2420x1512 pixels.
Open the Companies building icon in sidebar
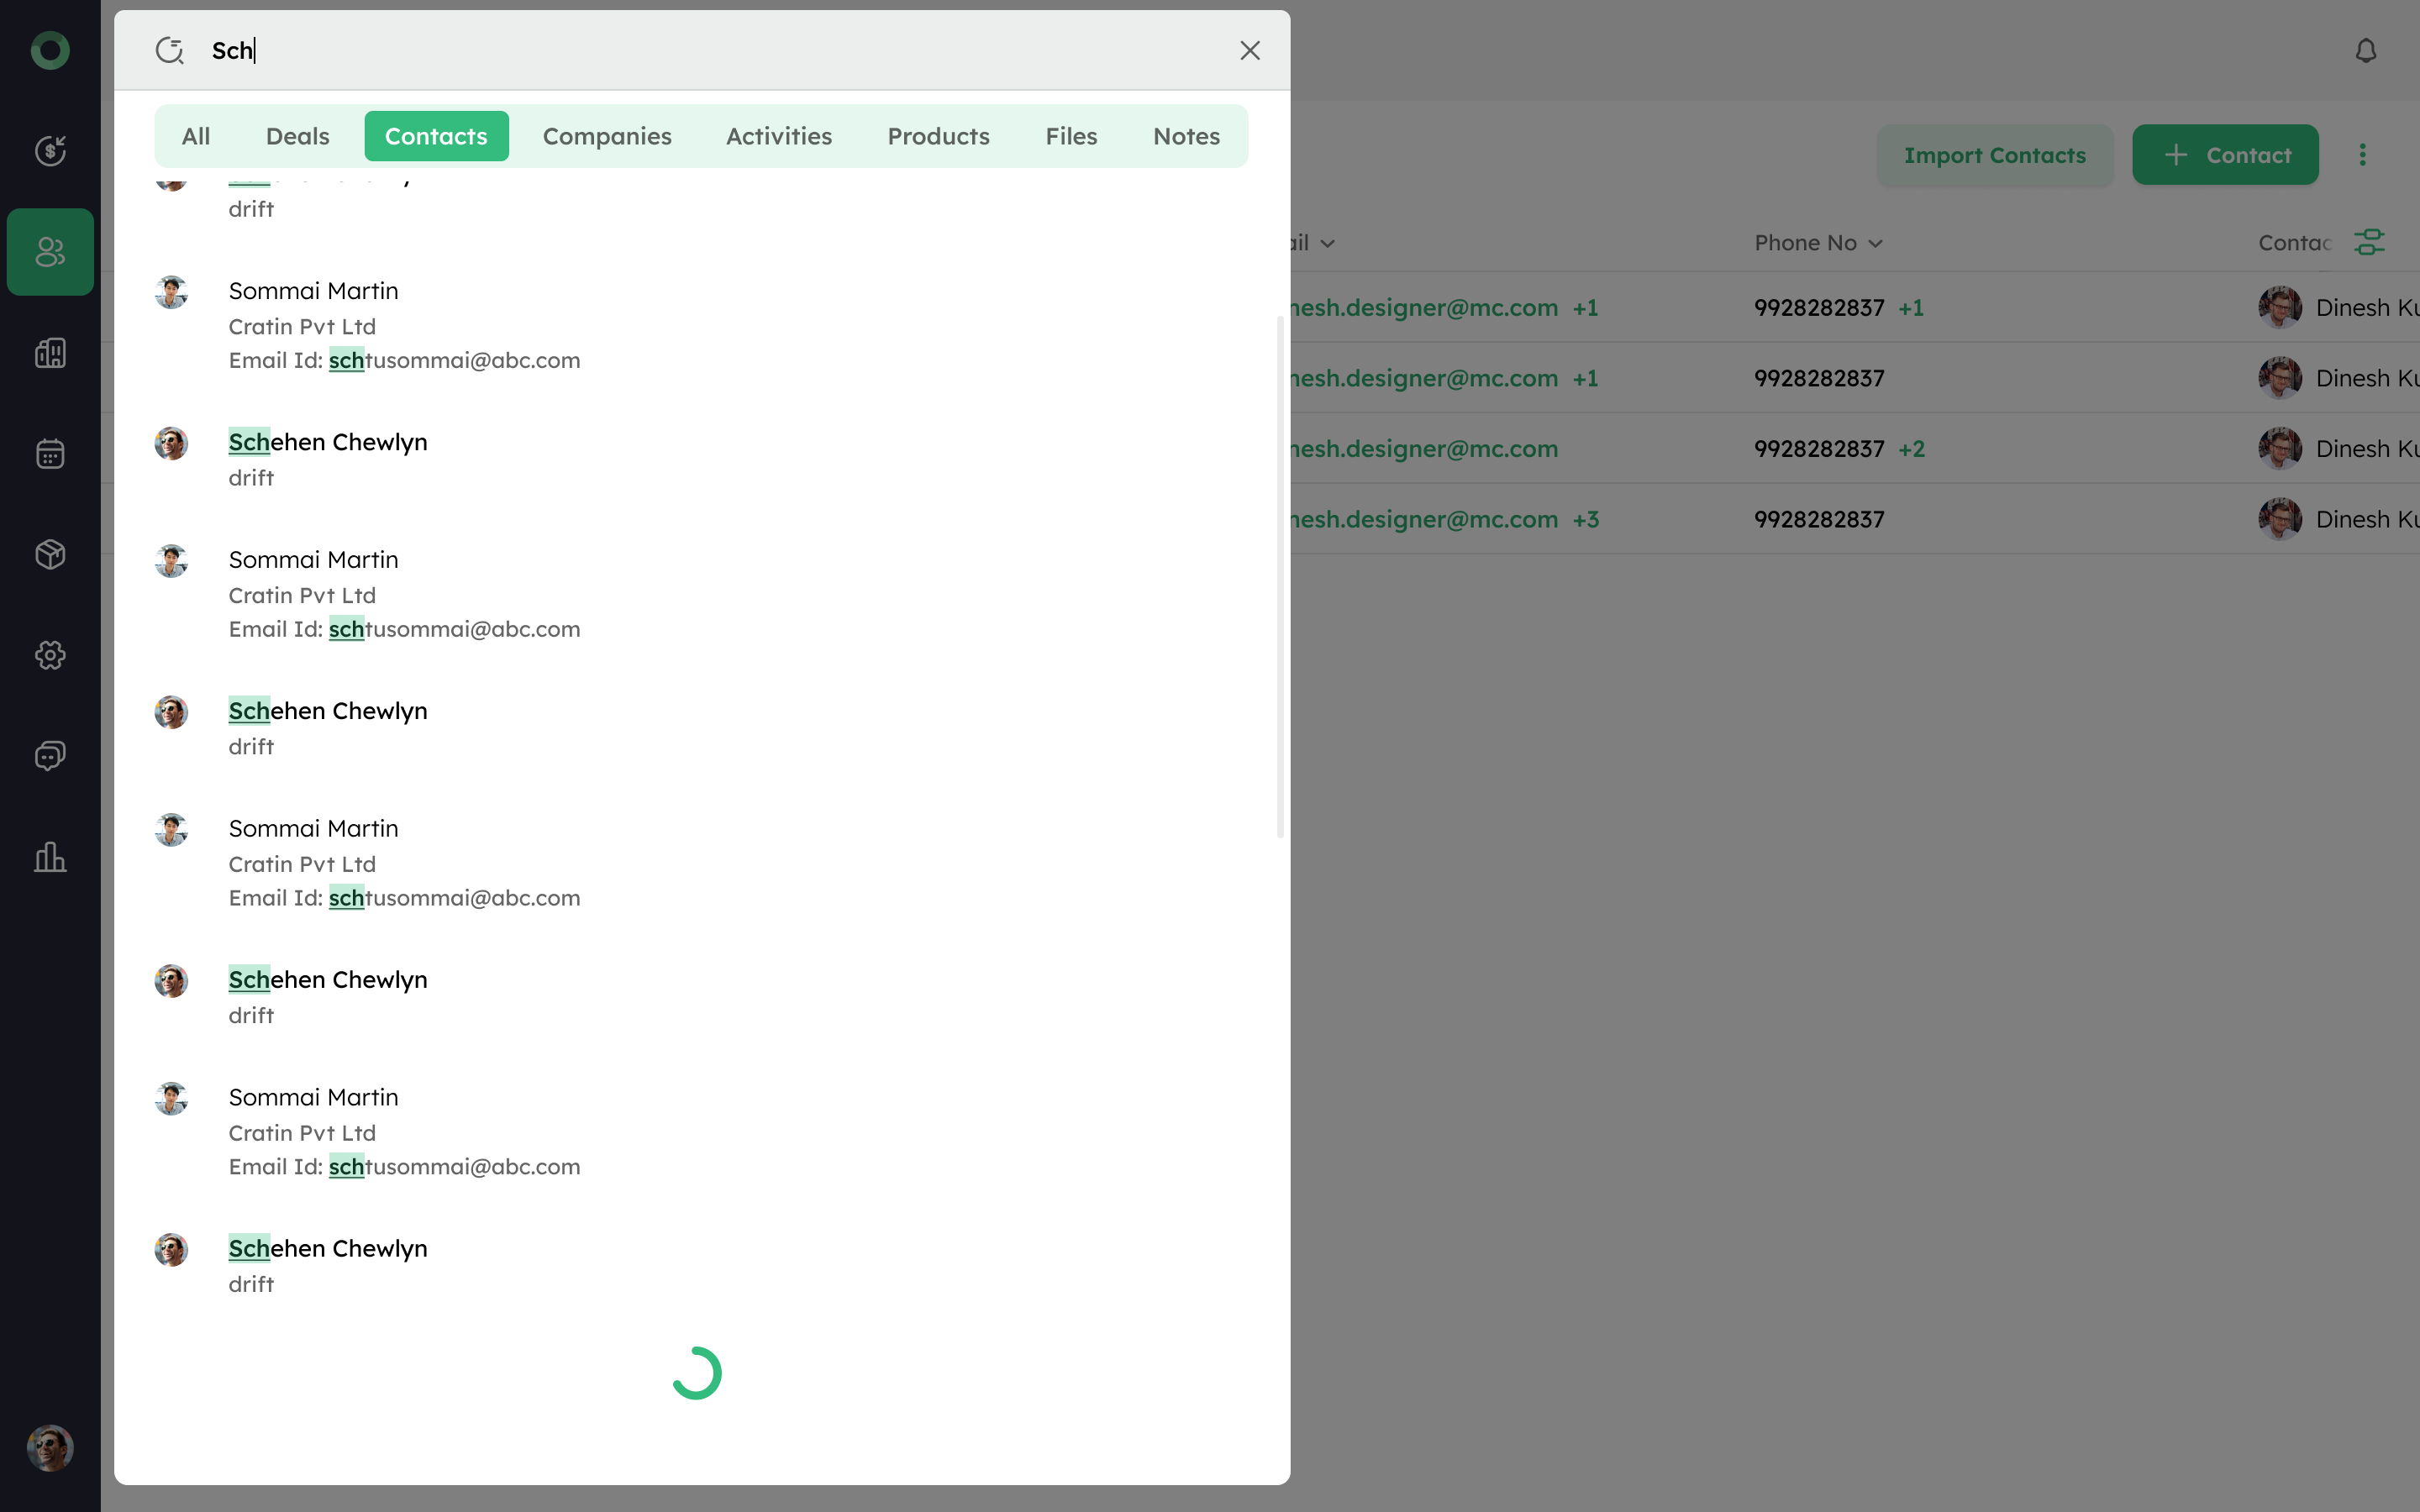pos(50,353)
